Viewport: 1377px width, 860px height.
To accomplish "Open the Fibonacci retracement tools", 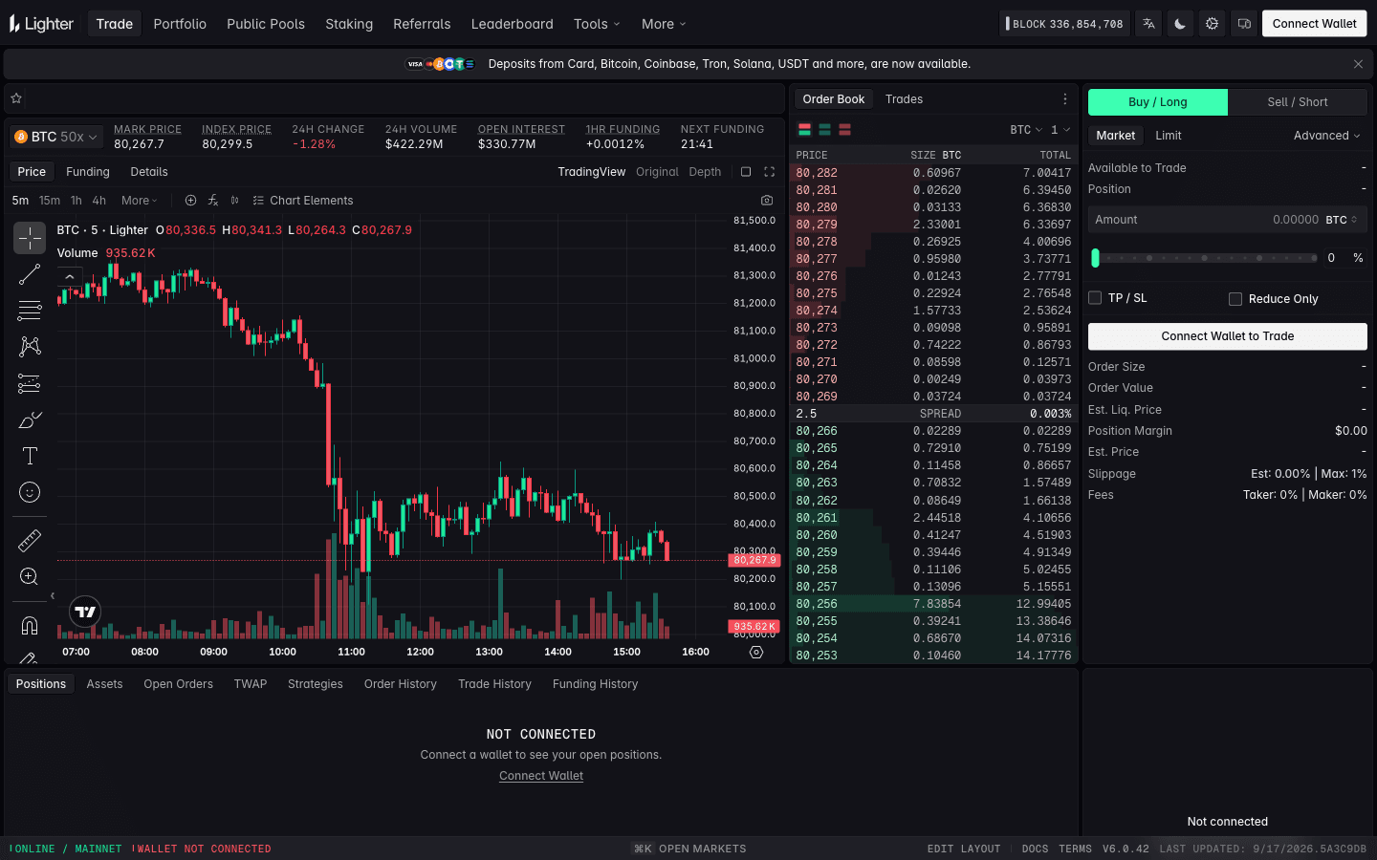I will 30,311.
